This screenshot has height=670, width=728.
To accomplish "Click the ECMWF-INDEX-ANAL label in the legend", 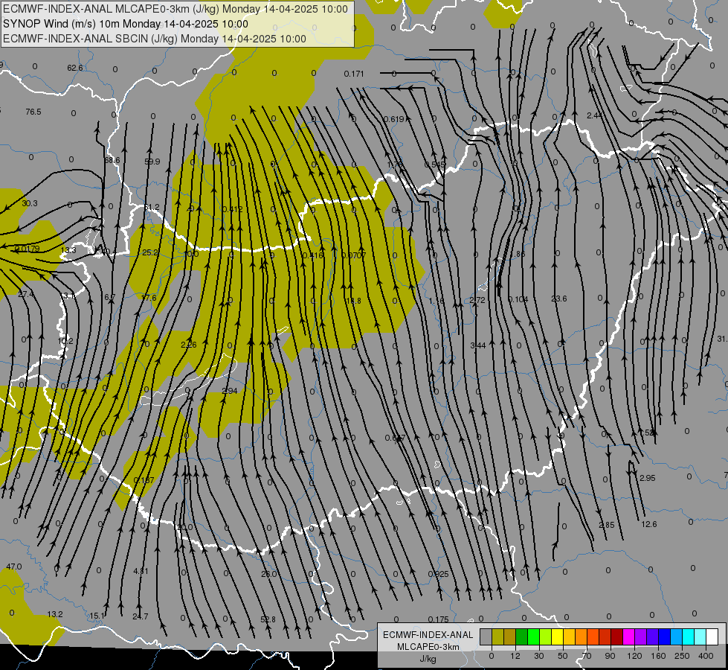I will point(428,635).
